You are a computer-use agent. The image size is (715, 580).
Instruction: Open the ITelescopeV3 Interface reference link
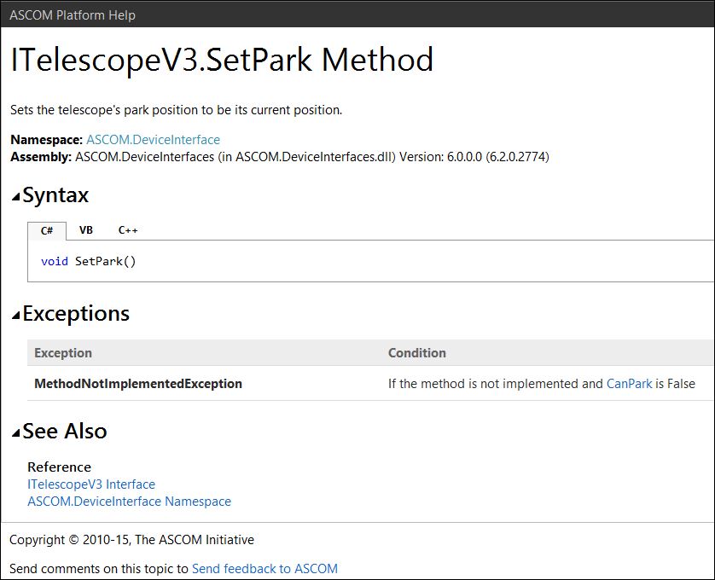(91, 484)
